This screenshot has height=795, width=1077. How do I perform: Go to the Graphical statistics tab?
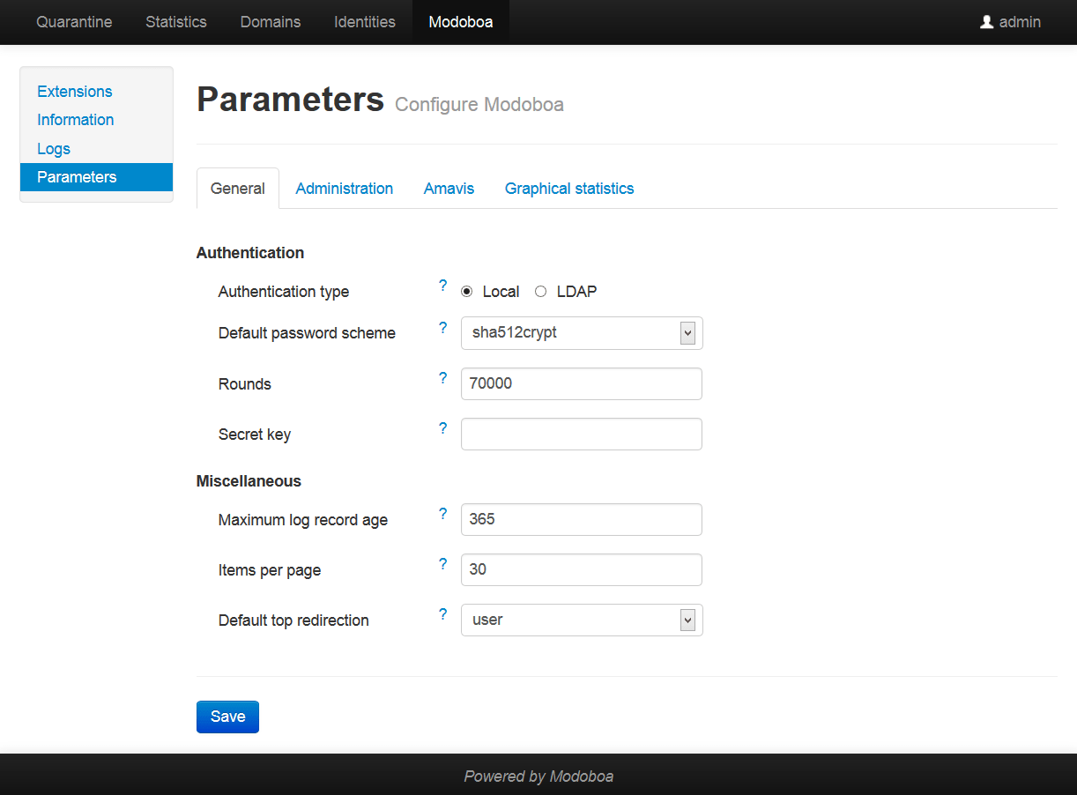click(568, 188)
